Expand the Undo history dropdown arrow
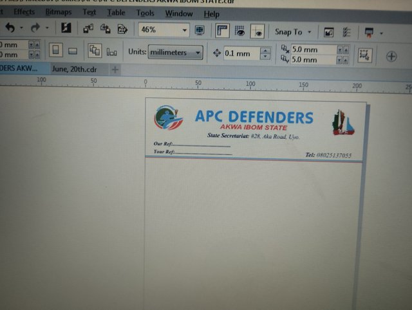The height and width of the screenshot is (310, 412). (21, 27)
